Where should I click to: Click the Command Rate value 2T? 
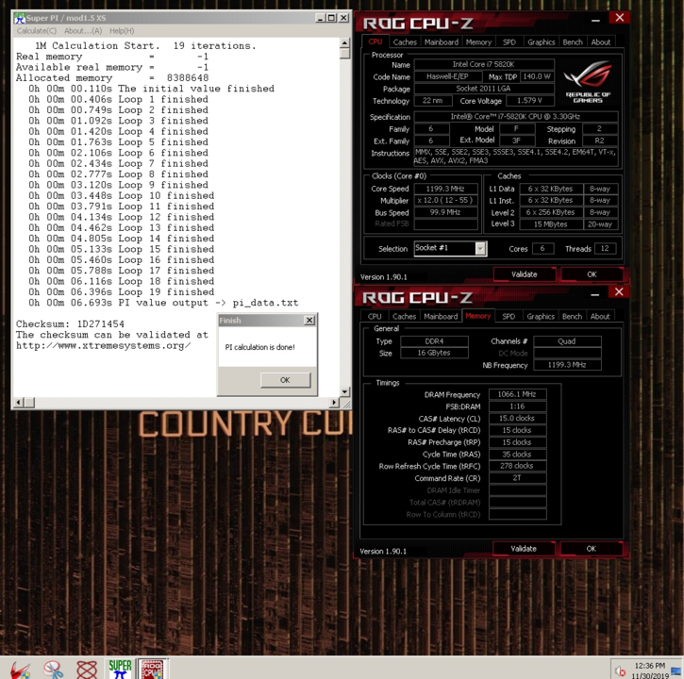coord(517,478)
